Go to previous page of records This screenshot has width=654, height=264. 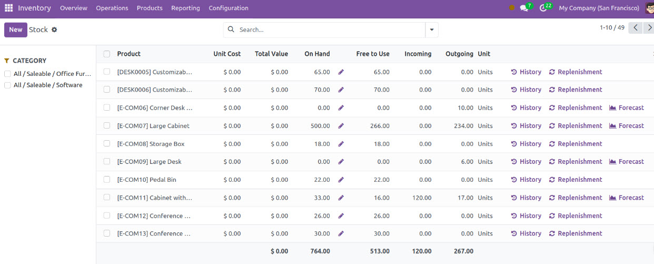[636, 28]
